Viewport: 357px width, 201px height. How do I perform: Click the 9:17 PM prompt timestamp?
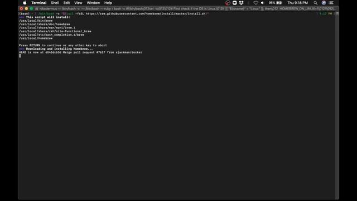[325, 13]
